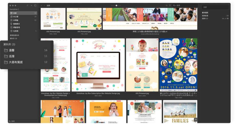Go back with the left arrow
The width and height of the screenshot is (236, 124).
tap(42, 5)
